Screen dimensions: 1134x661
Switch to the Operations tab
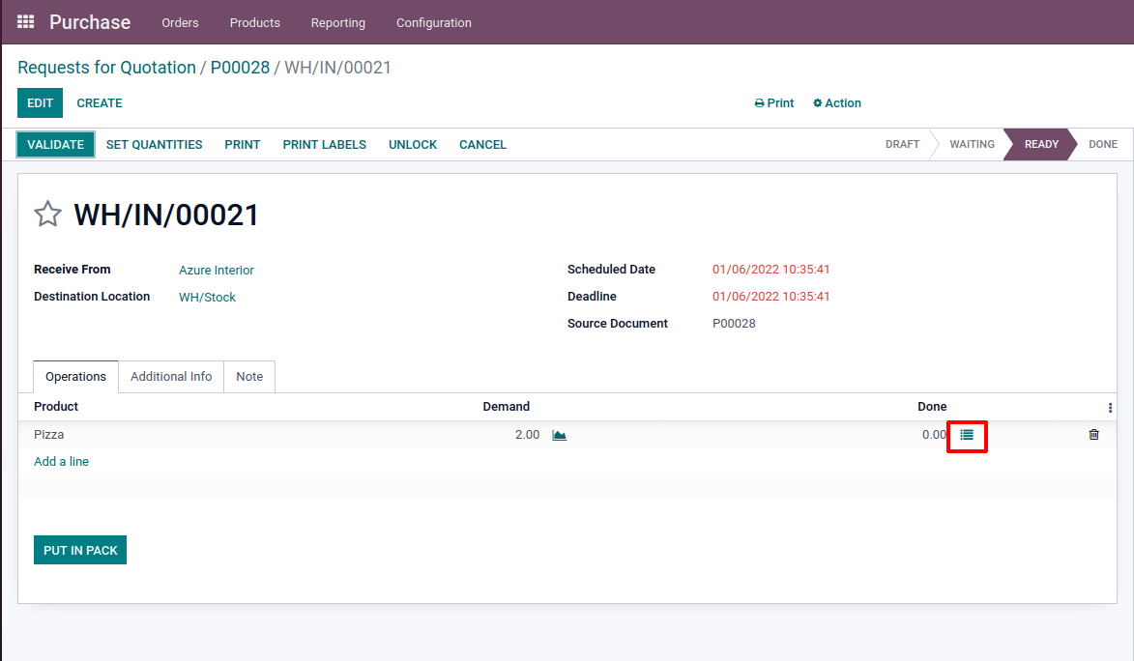pos(76,377)
